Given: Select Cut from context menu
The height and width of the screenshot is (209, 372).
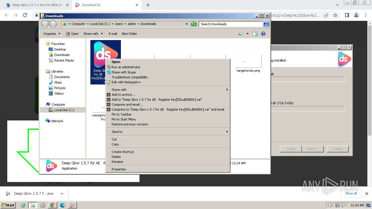Looking at the screenshot, I should coord(114,139).
